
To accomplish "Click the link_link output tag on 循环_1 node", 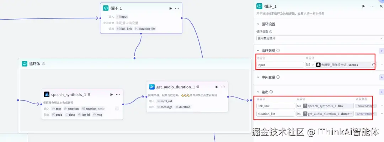I will pyautogui.click(x=124, y=29).
